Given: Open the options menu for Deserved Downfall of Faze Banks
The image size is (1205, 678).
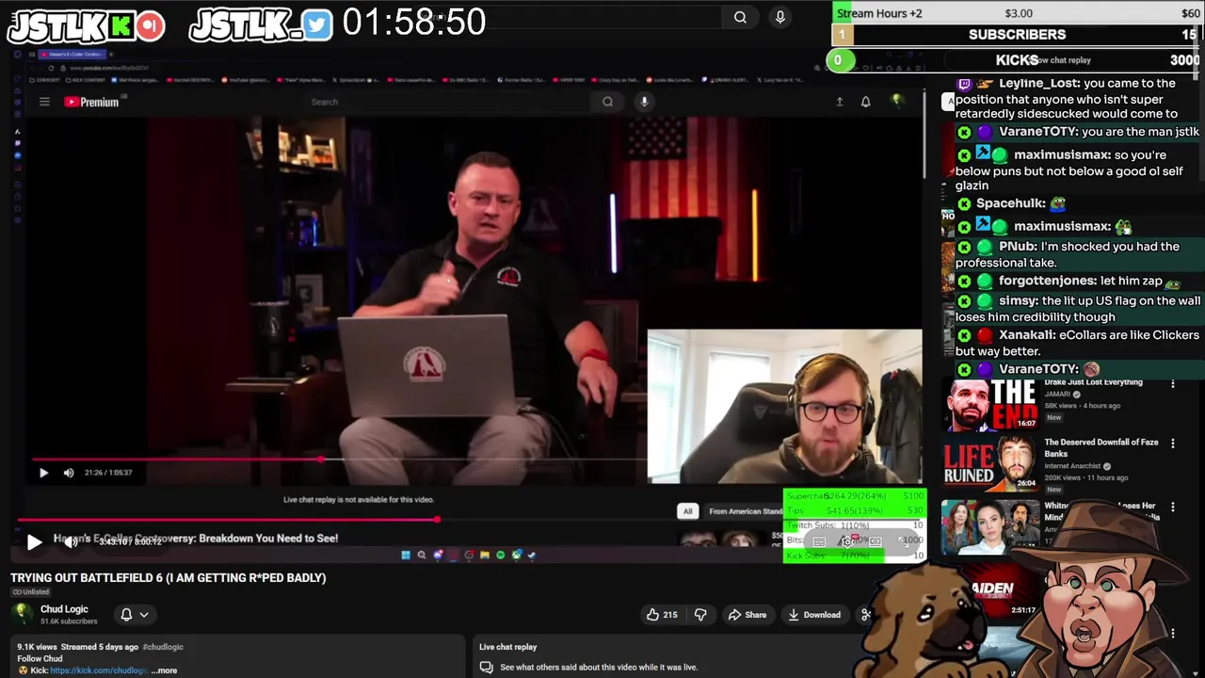Looking at the screenshot, I should tap(1172, 444).
